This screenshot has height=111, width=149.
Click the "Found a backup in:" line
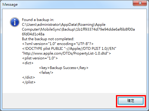click(38, 20)
